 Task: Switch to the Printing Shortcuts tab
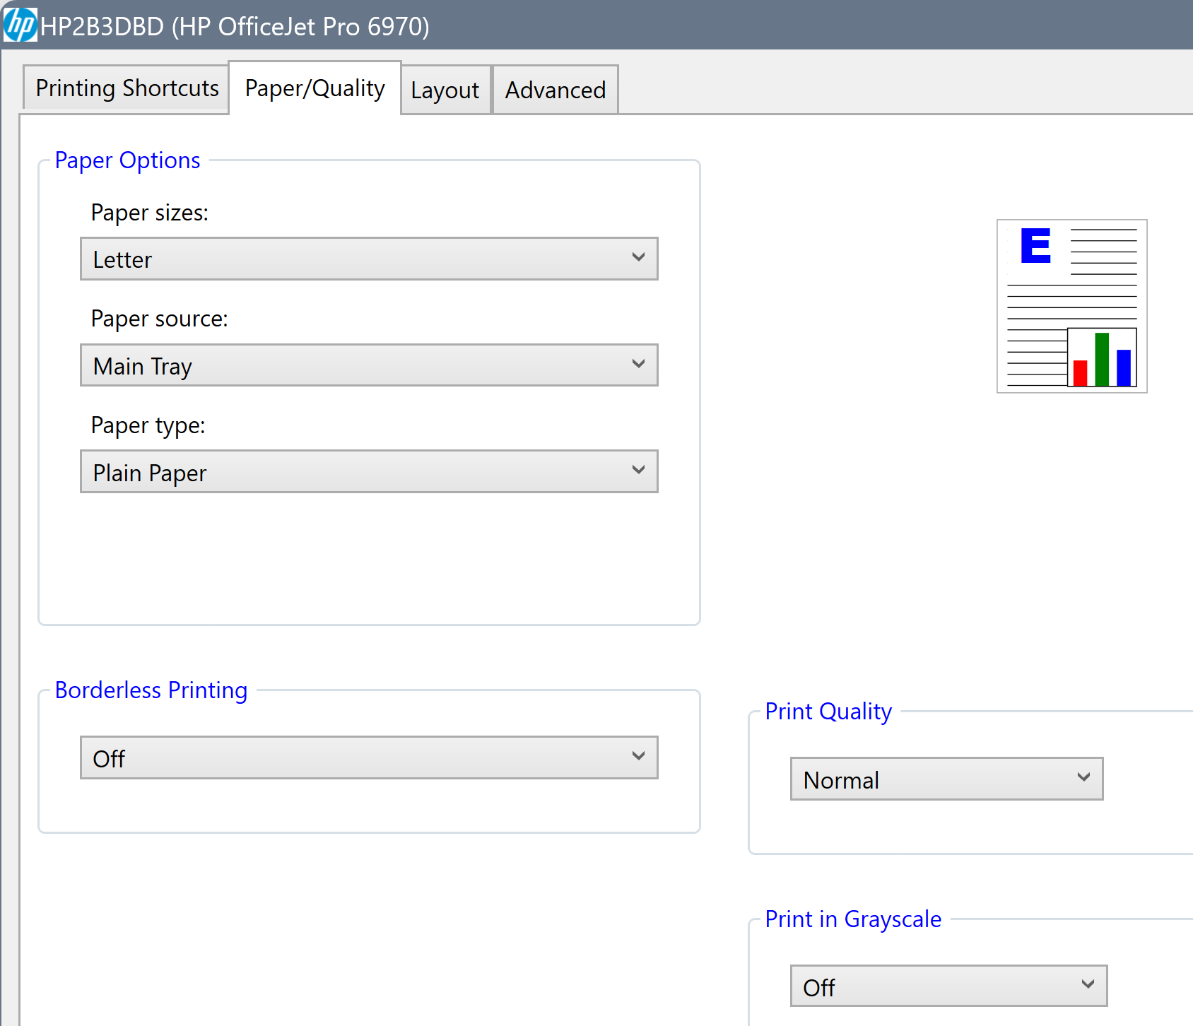click(x=127, y=88)
